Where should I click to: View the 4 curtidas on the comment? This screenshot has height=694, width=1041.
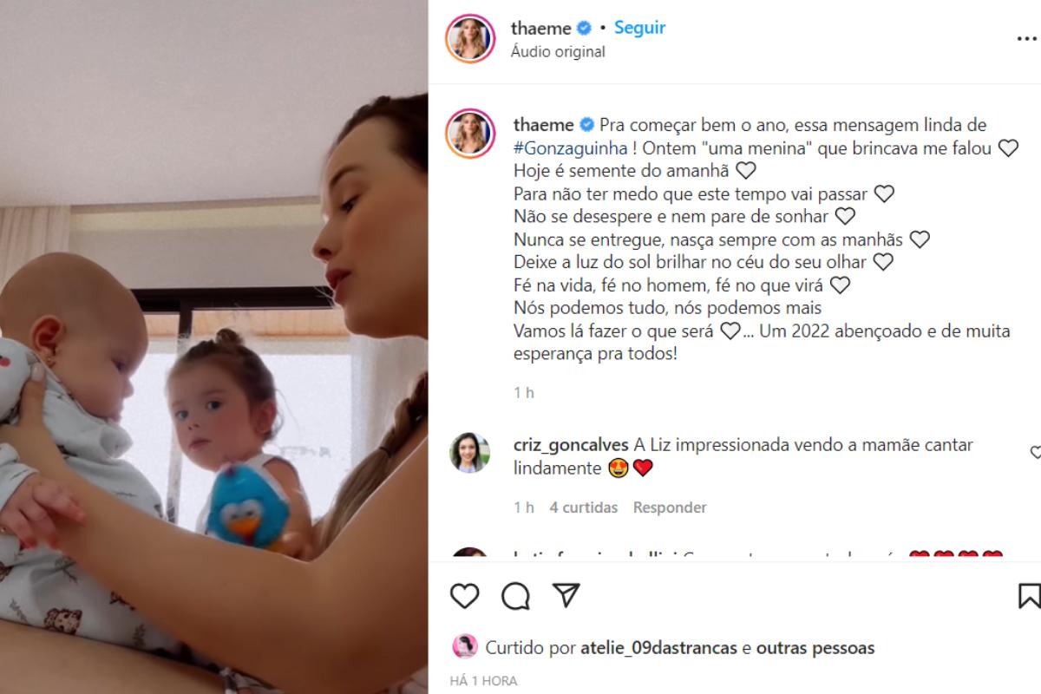pyautogui.click(x=584, y=507)
